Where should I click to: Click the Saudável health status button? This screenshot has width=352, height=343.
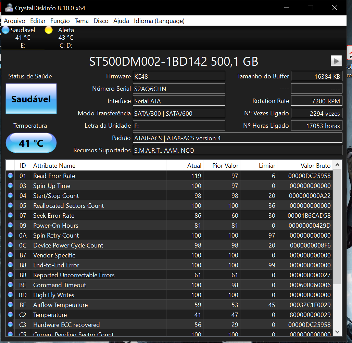[x=31, y=99]
